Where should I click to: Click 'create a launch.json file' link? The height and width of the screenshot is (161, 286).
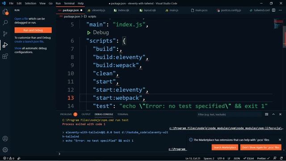click(x=29, y=42)
